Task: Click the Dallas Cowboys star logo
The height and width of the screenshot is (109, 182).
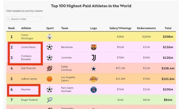Action: pos(93,69)
